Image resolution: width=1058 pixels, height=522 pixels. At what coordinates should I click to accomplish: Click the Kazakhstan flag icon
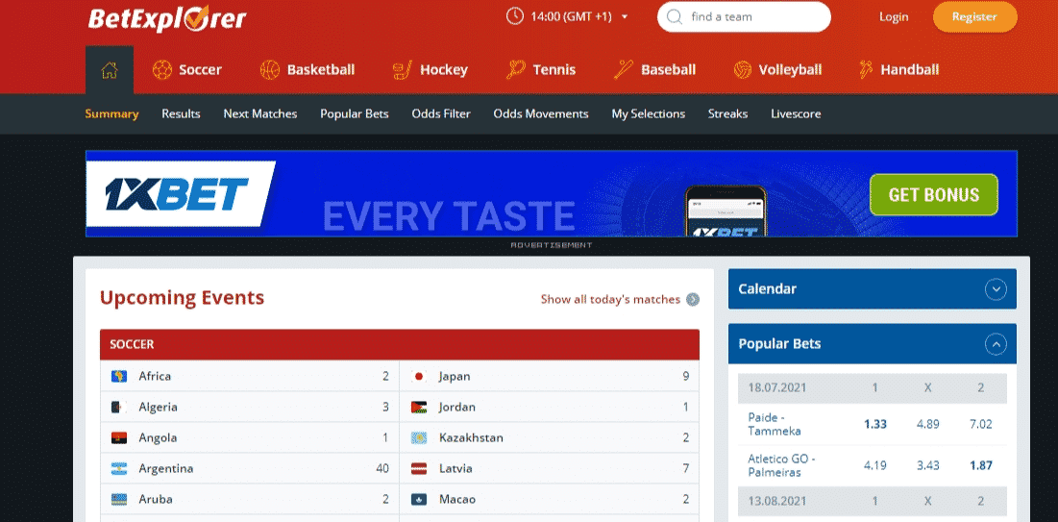[x=419, y=438]
